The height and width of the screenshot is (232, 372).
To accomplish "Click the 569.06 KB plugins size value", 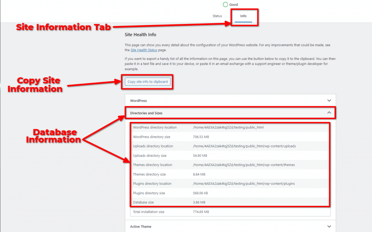I will tap(200, 193).
